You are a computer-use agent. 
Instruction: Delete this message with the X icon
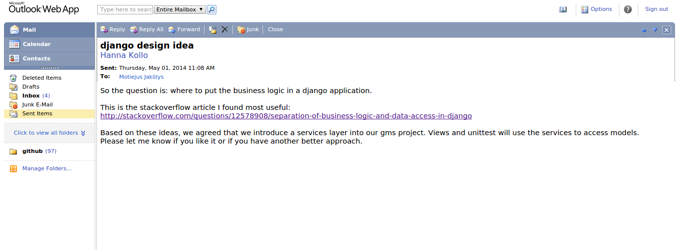click(225, 30)
